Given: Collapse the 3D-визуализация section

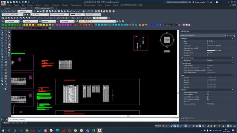Looking at the screenshot, I should click(x=233, y=58).
